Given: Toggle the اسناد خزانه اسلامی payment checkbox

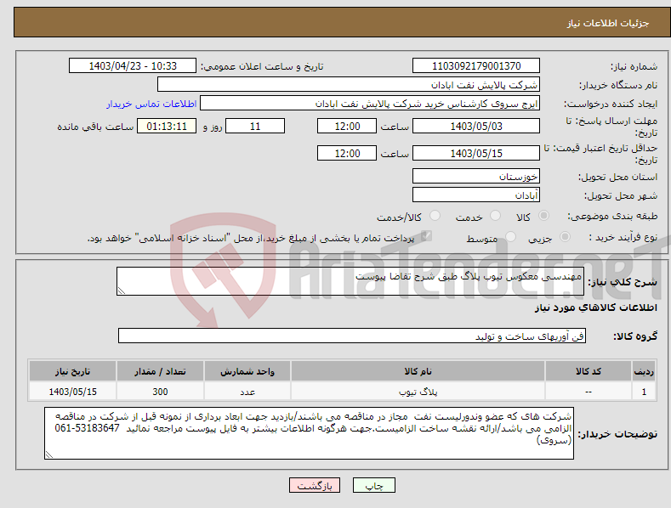Looking at the screenshot, I should 426,236.
